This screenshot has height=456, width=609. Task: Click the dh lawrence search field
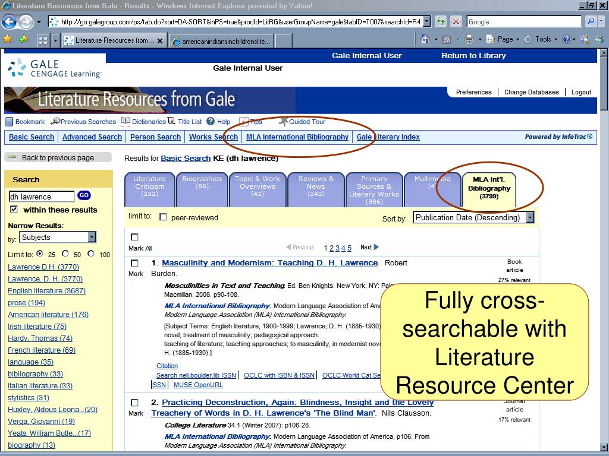click(x=41, y=197)
